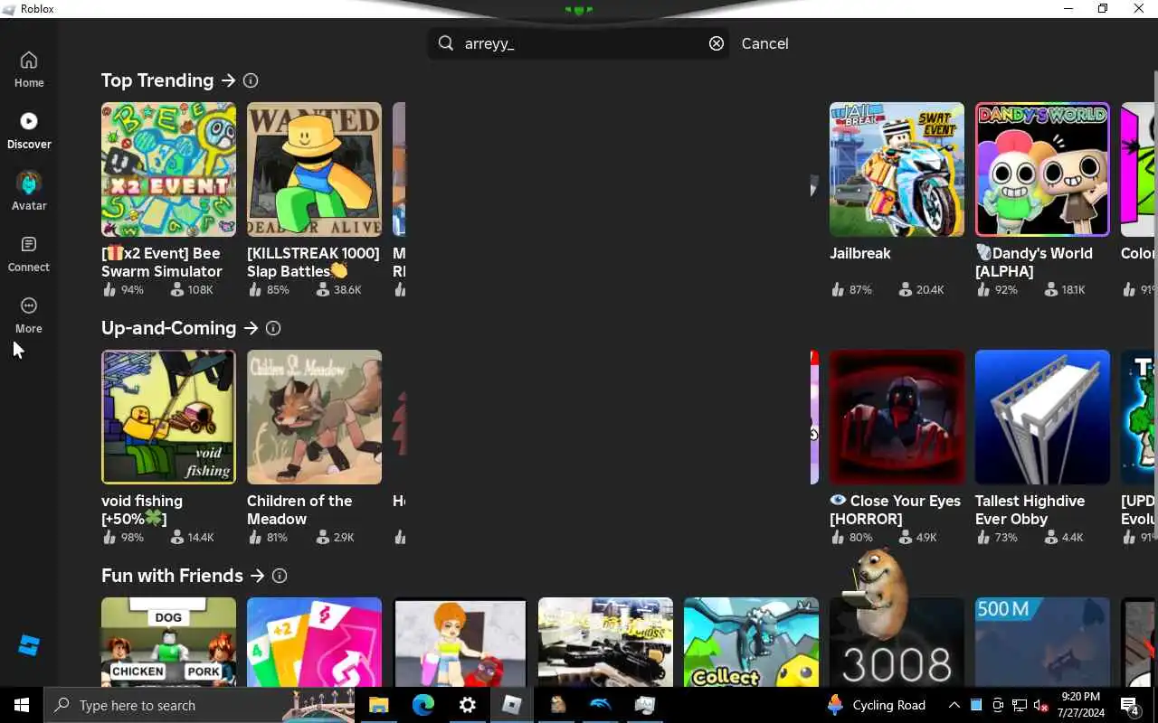Screen dimensions: 1158x723
Task: Open Slap Battles WANTED thumbnail
Action: point(314,169)
